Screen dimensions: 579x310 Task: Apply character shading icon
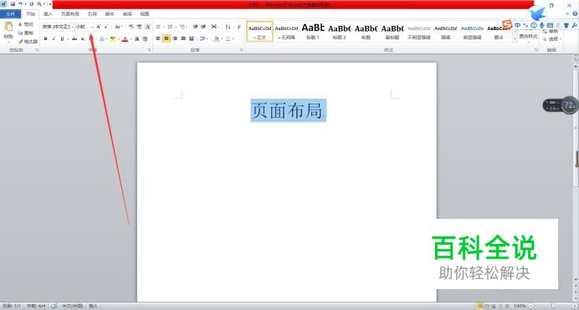coord(137,38)
